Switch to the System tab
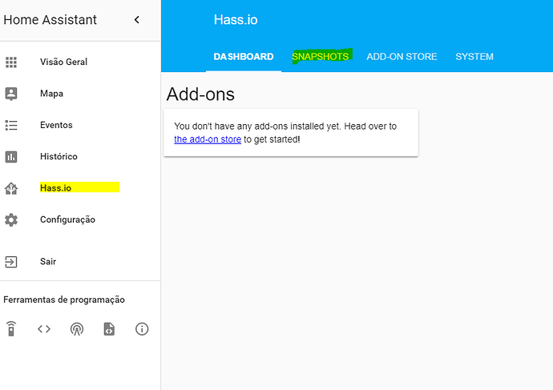This screenshot has height=390, width=553. [x=474, y=57]
